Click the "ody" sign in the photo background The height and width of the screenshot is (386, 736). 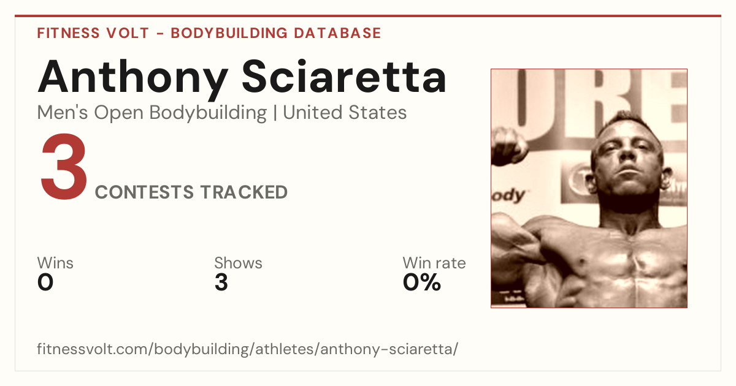510,196
